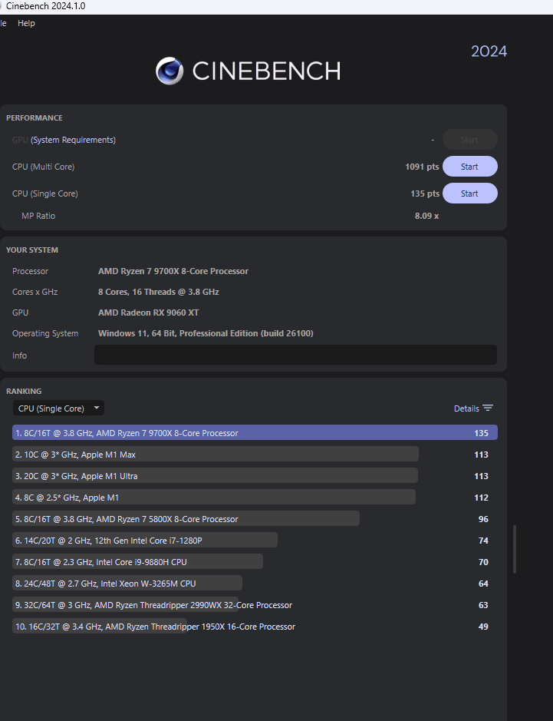Click the AMD Radeon RX 9060 XT text
The height and width of the screenshot is (721, 553).
point(148,313)
